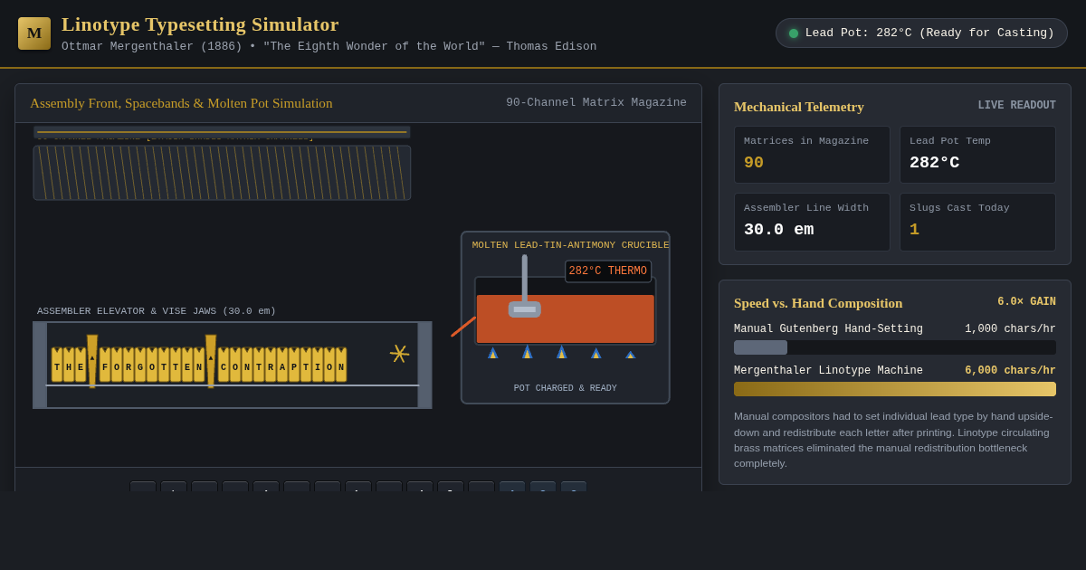This screenshot has height=570, width=1086.
Task: Click the orange pot mouthpiece spout
Action: (x=463, y=327)
